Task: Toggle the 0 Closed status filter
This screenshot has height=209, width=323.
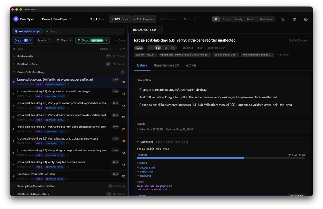Action: pyautogui.click(x=188, y=19)
